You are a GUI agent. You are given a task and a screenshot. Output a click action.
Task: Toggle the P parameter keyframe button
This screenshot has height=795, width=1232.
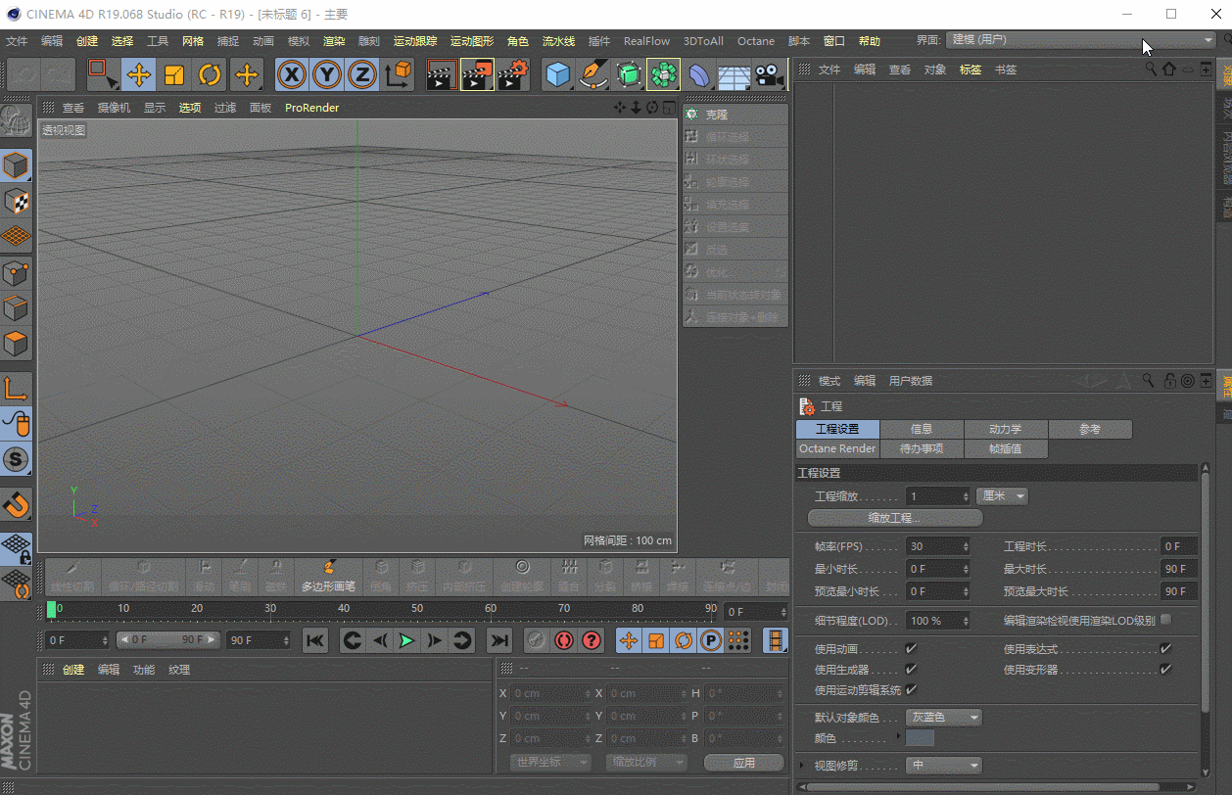coord(711,640)
